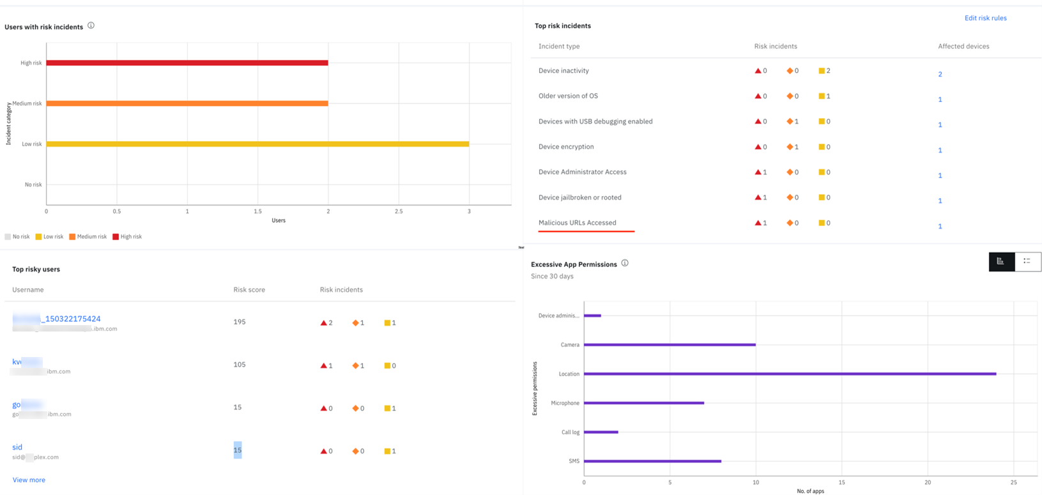Click red triangle for risk score 105 user

click(323, 365)
